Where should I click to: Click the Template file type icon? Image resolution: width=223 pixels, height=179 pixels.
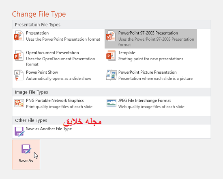pos(111,55)
